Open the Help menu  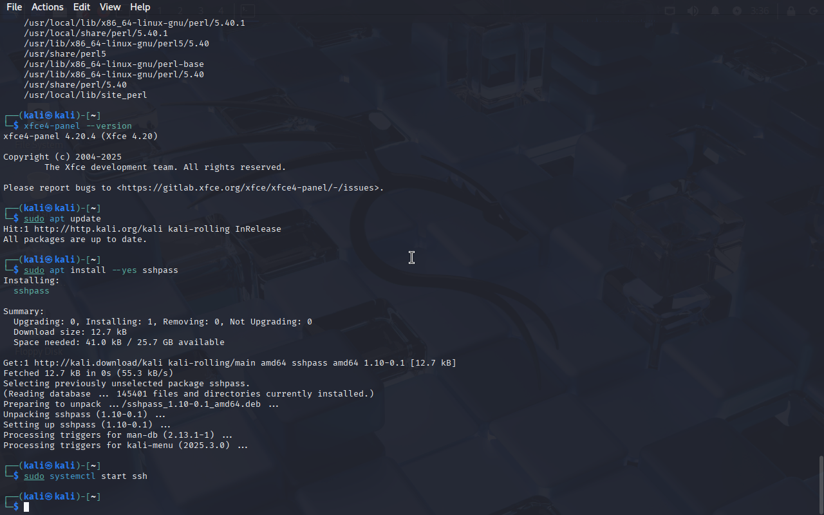[x=140, y=7]
